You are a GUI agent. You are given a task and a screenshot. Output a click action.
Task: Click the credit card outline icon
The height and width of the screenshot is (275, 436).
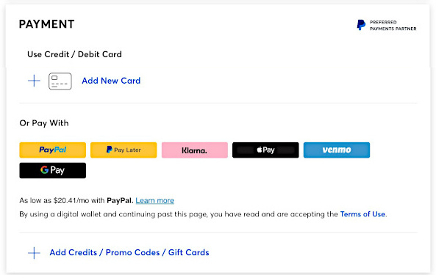pos(60,81)
